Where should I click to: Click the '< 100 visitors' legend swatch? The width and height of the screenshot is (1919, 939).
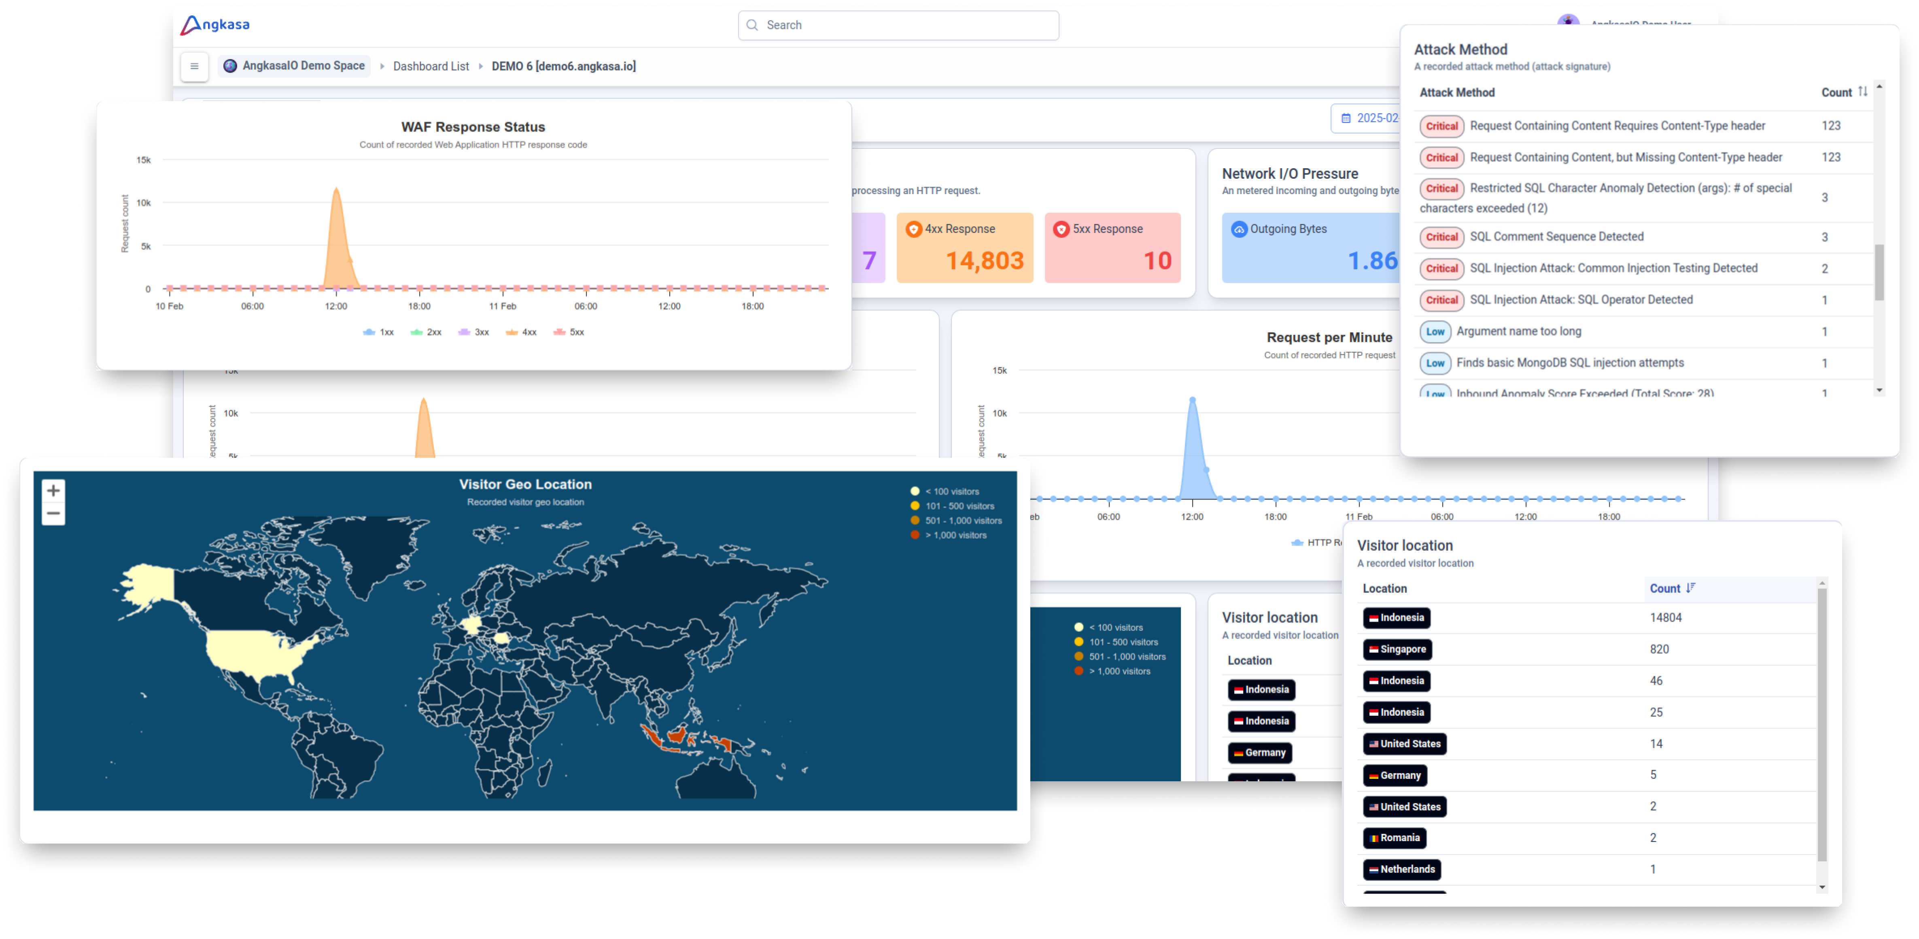[915, 492]
